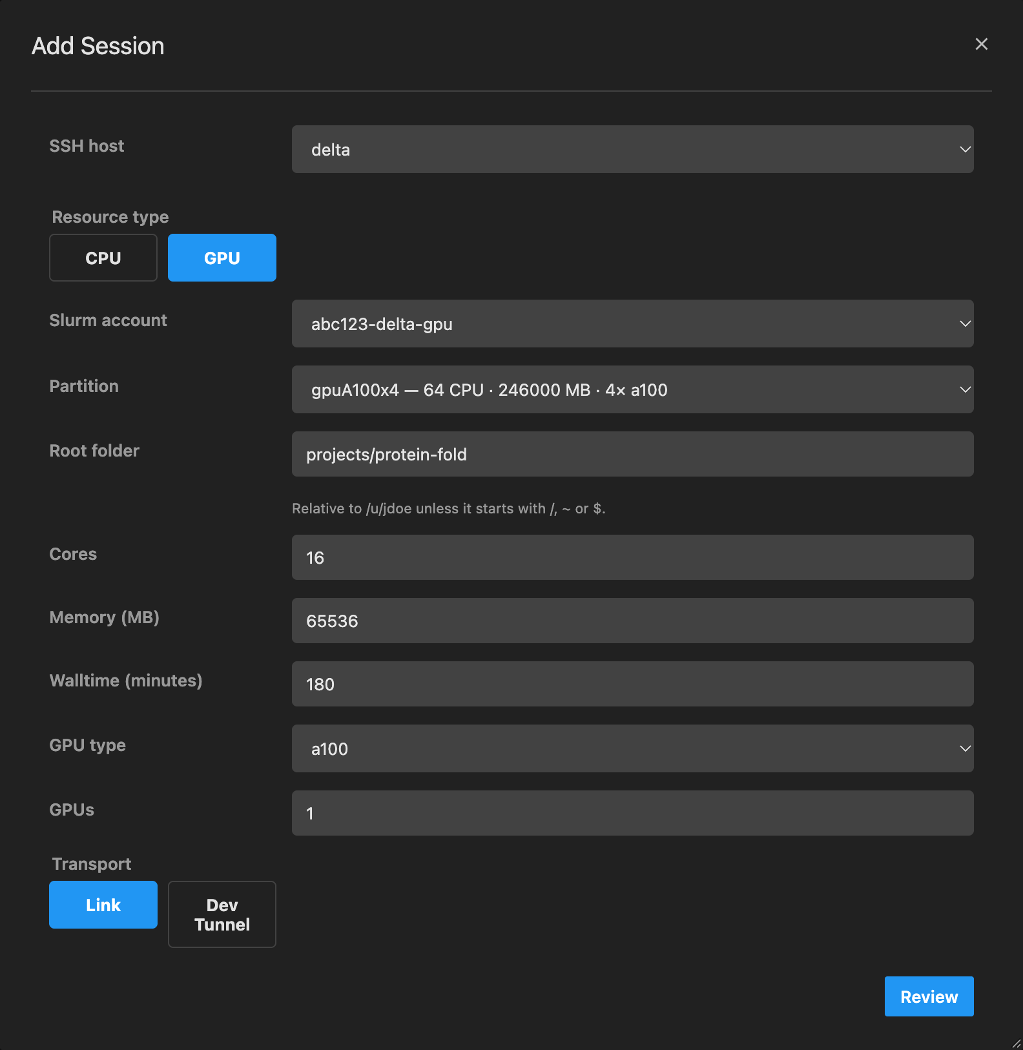Select CPU resource type

pyautogui.click(x=103, y=258)
